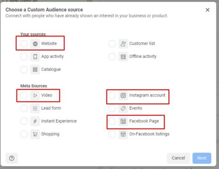Click the Customer list person icon

[123, 44]
